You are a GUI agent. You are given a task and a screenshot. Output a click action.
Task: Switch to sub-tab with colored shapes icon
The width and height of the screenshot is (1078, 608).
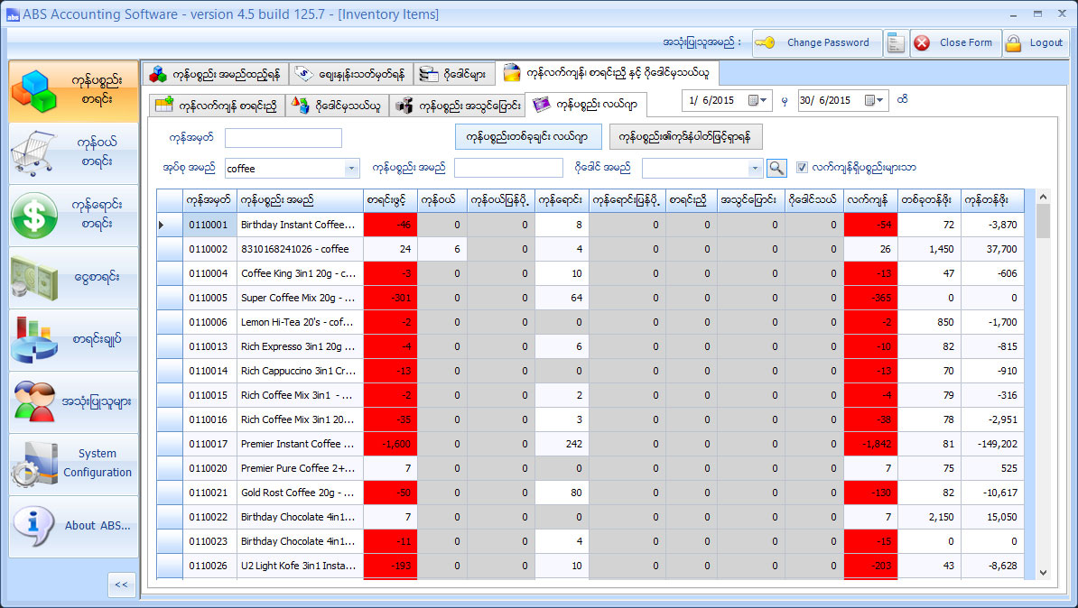(337, 106)
